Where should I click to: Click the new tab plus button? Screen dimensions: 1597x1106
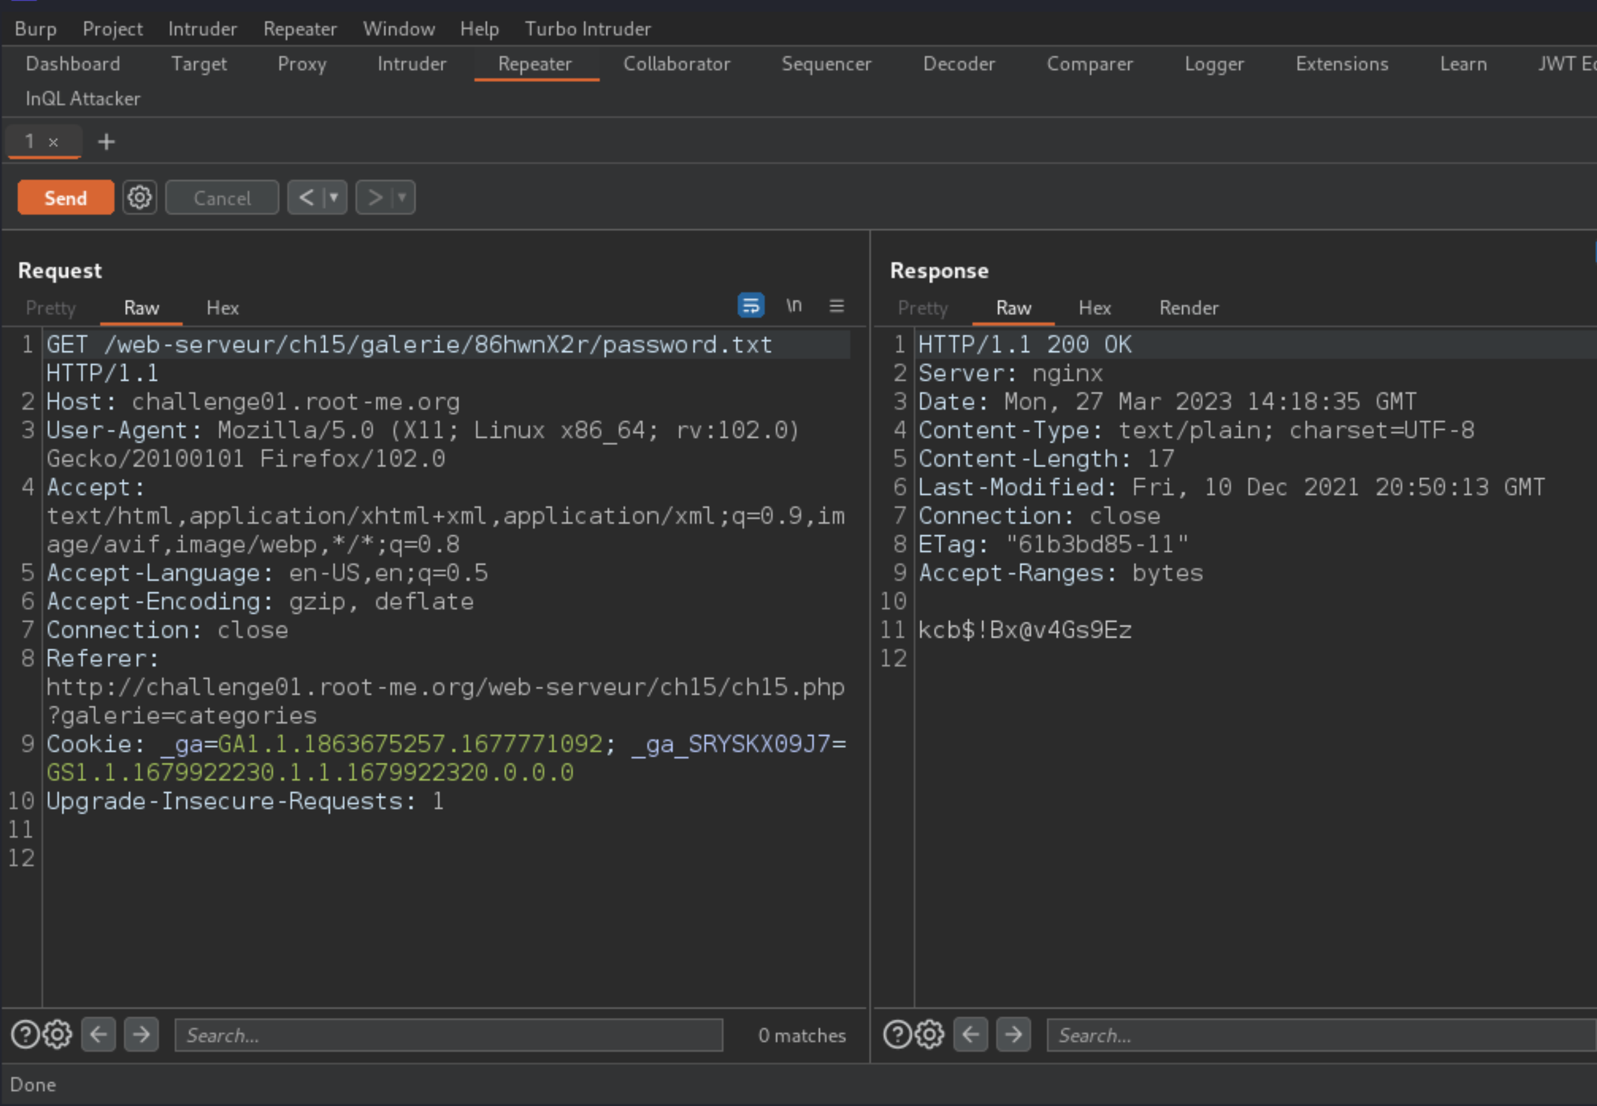coord(106,142)
